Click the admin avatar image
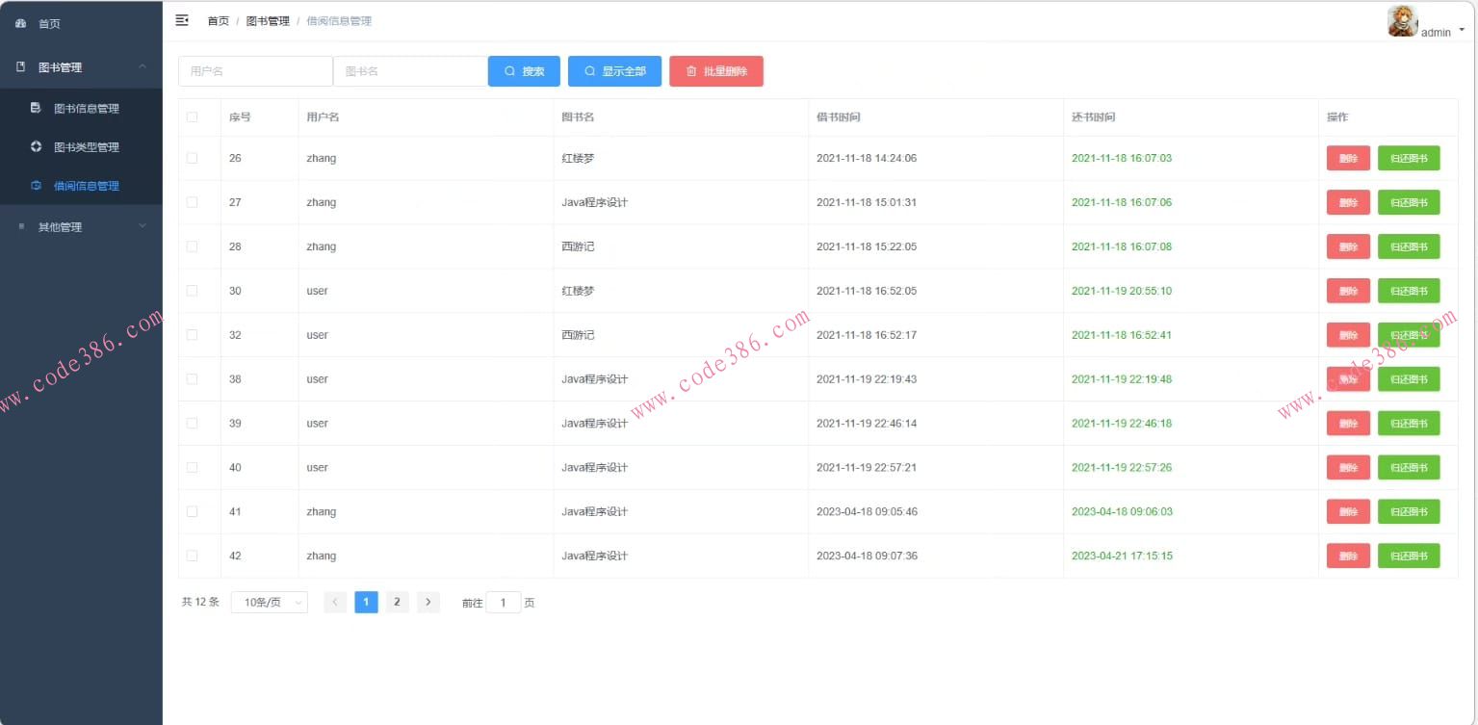Image resolution: width=1478 pixels, height=725 pixels. (x=1402, y=21)
